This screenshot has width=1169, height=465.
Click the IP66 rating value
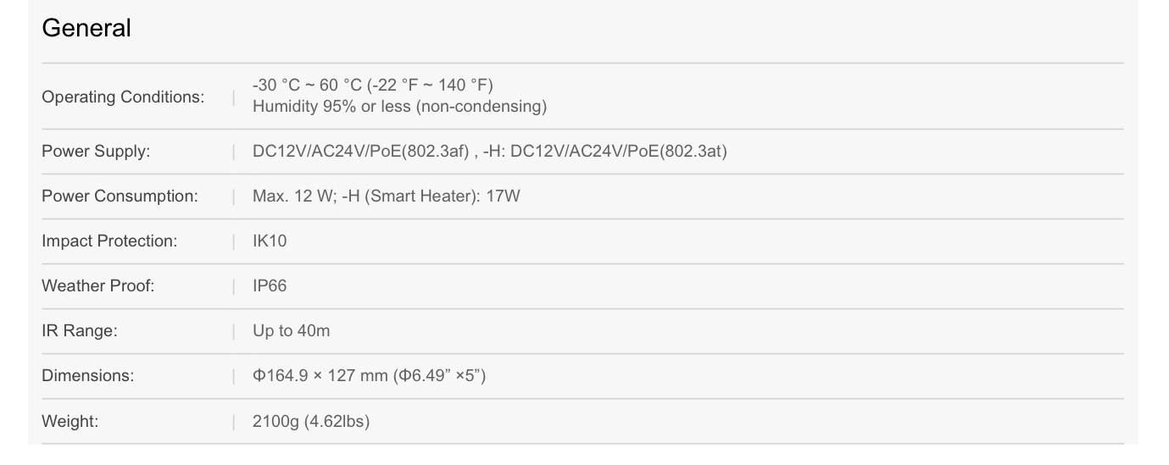click(x=270, y=286)
